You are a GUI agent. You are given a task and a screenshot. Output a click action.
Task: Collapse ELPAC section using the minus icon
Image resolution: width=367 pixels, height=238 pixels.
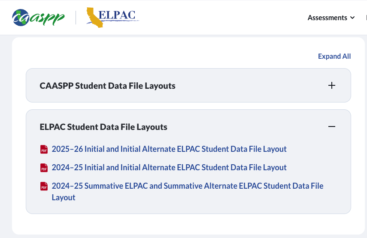[331, 127]
